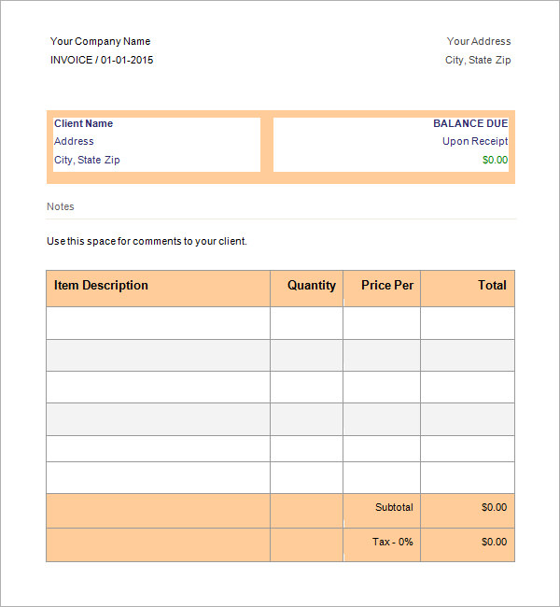
Task: Select the 'INVOICE / 01-01-2015' line
Action: point(102,60)
